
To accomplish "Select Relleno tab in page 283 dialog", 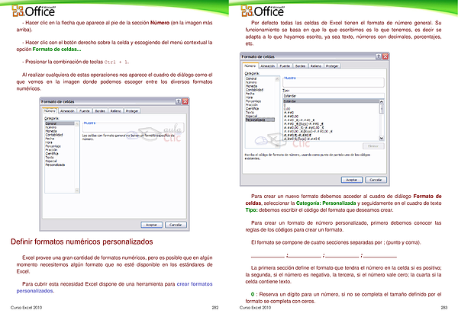I will [316, 66].
